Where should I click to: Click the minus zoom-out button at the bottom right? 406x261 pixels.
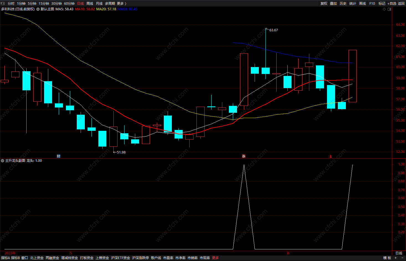[402, 258]
